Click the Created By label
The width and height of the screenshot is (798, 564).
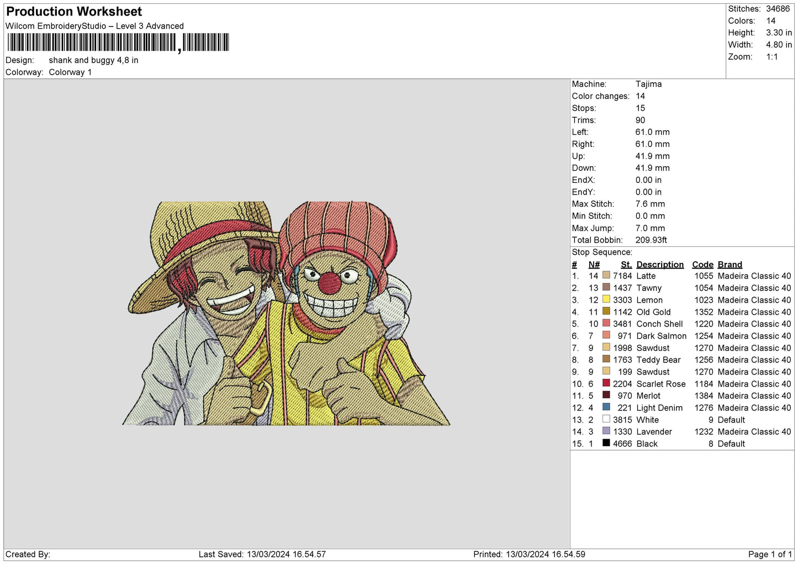tap(28, 554)
